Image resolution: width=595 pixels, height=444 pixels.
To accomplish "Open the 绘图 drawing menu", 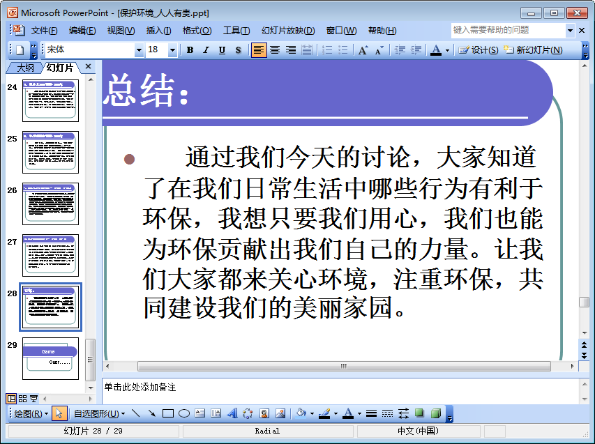I will pyautogui.click(x=31, y=413).
